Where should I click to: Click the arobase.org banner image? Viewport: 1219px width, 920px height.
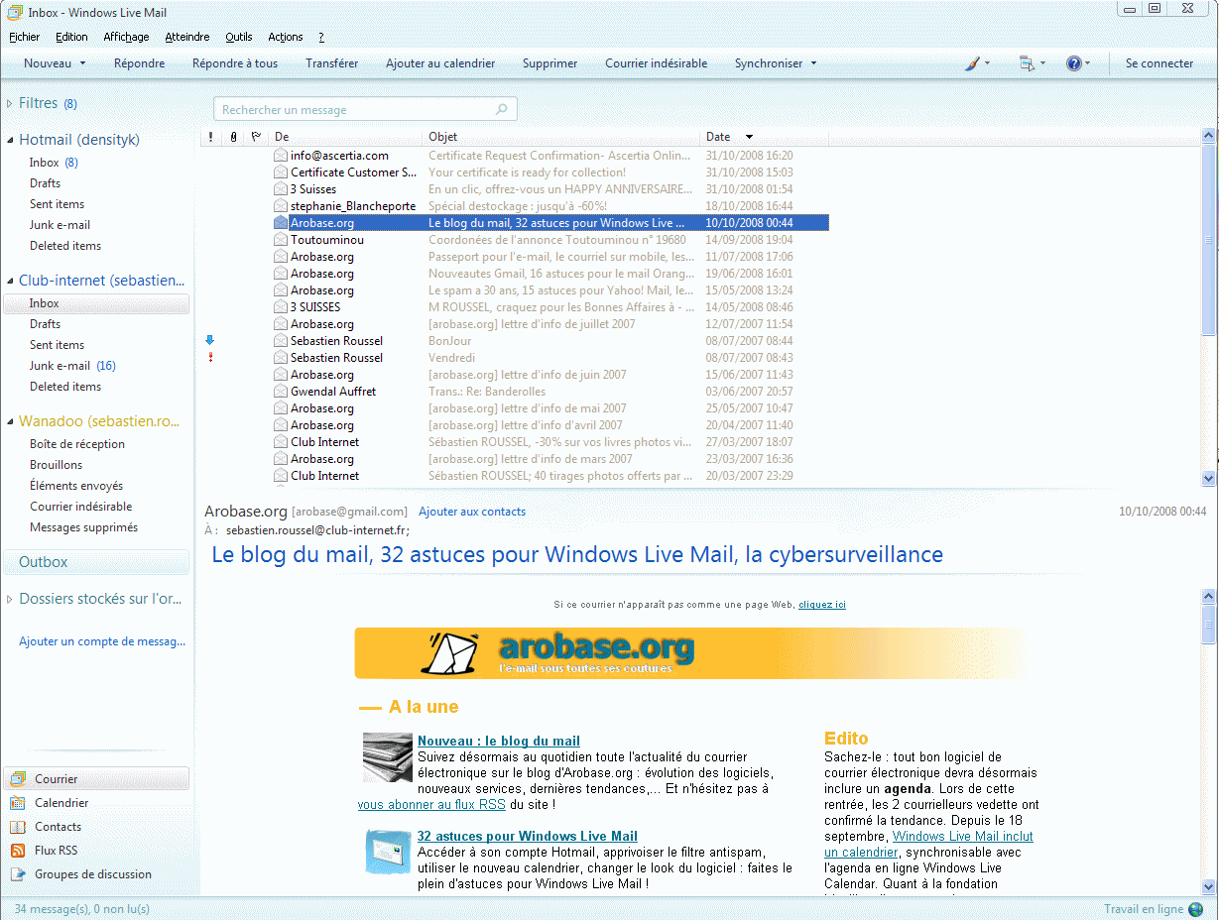tap(688, 652)
